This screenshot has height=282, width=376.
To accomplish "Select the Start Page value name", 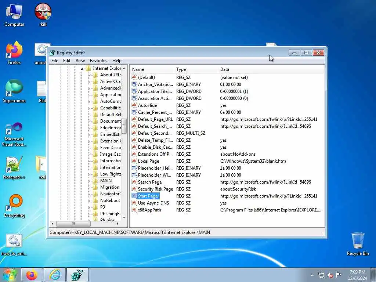I will (x=148, y=196).
